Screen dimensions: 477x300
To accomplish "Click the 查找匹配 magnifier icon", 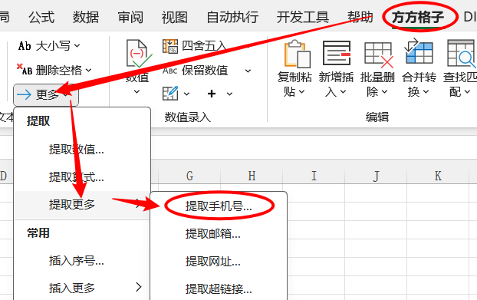I will click(461, 54).
